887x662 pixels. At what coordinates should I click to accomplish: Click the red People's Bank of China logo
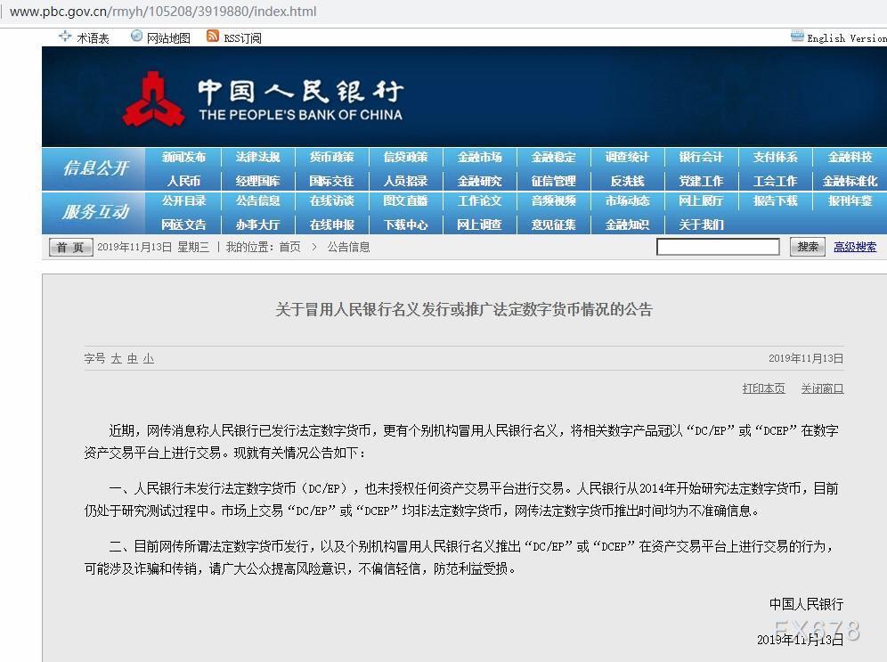pyautogui.click(x=153, y=99)
